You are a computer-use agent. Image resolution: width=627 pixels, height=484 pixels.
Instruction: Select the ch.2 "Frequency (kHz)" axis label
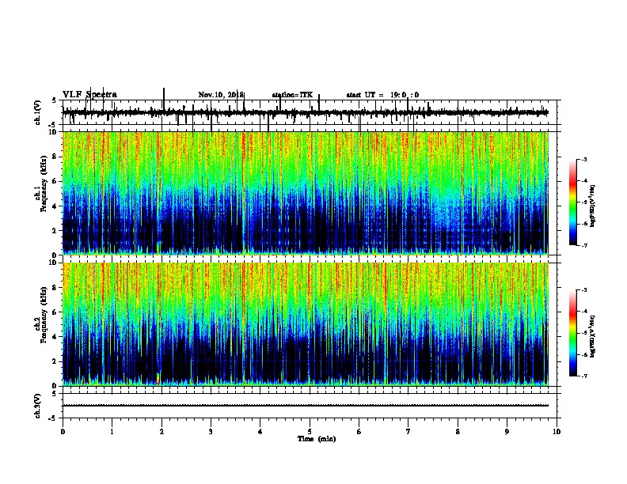pyautogui.click(x=44, y=315)
